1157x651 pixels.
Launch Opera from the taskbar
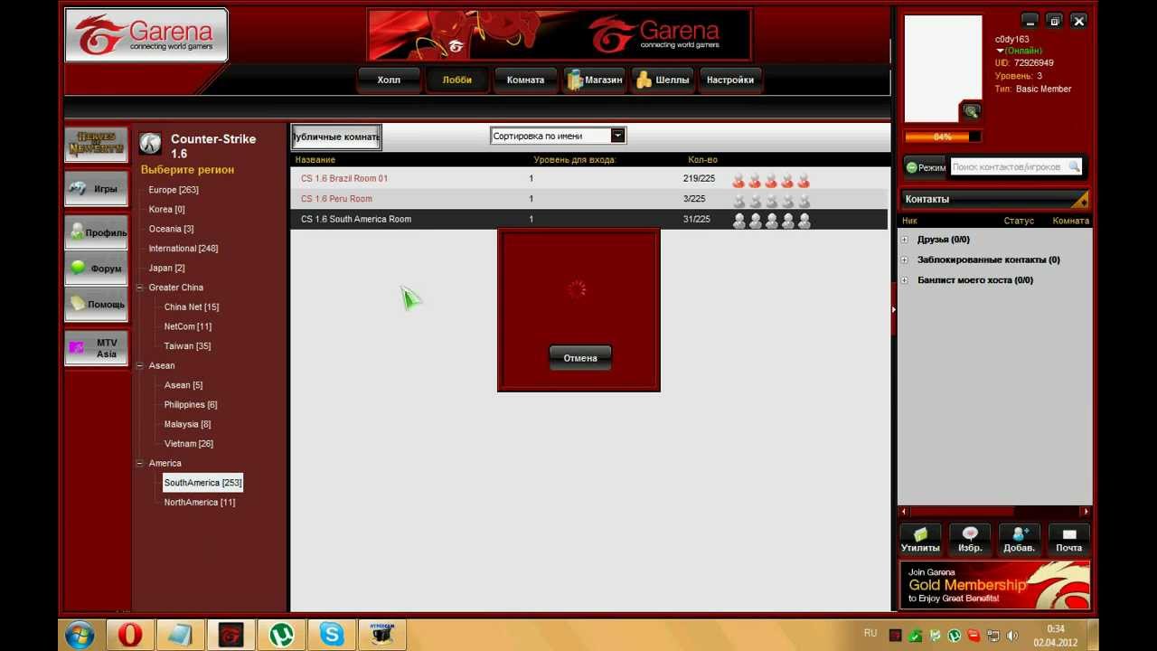click(x=130, y=635)
